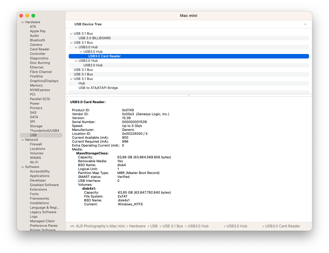Image resolution: width=329 pixels, height=253 pixels.
Task: Click USB 3.1 Bus in the path bar
Action: (x=172, y=226)
